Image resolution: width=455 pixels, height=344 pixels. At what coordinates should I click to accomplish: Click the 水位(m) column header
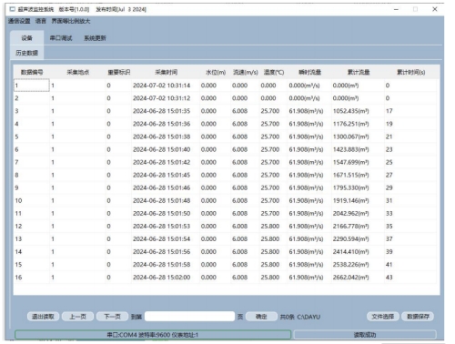(216, 72)
